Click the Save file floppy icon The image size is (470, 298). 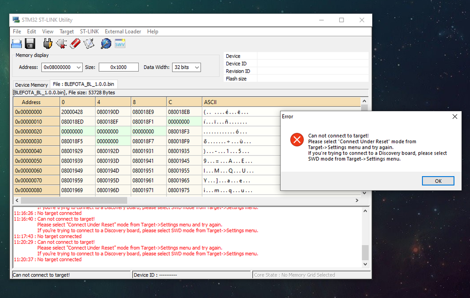click(x=30, y=44)
